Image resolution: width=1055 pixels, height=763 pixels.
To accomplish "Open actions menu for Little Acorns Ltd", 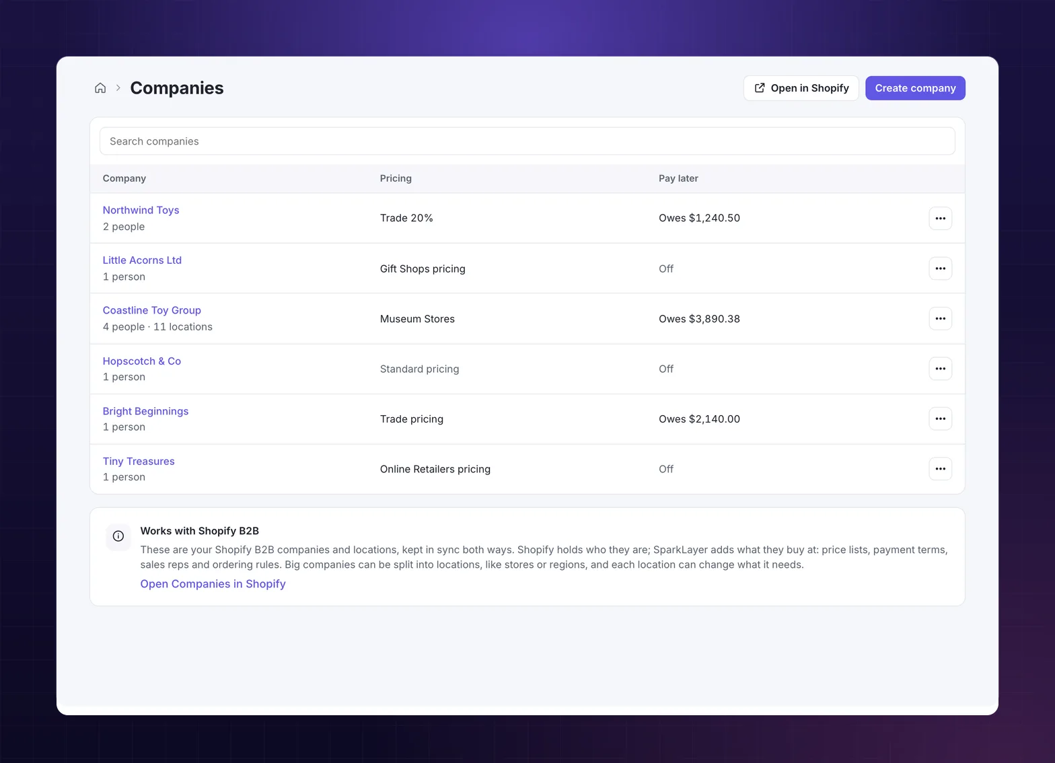I will coord(940,268).
